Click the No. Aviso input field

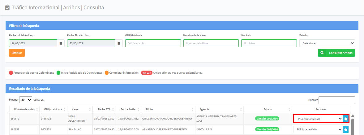(x=269, y=43)
